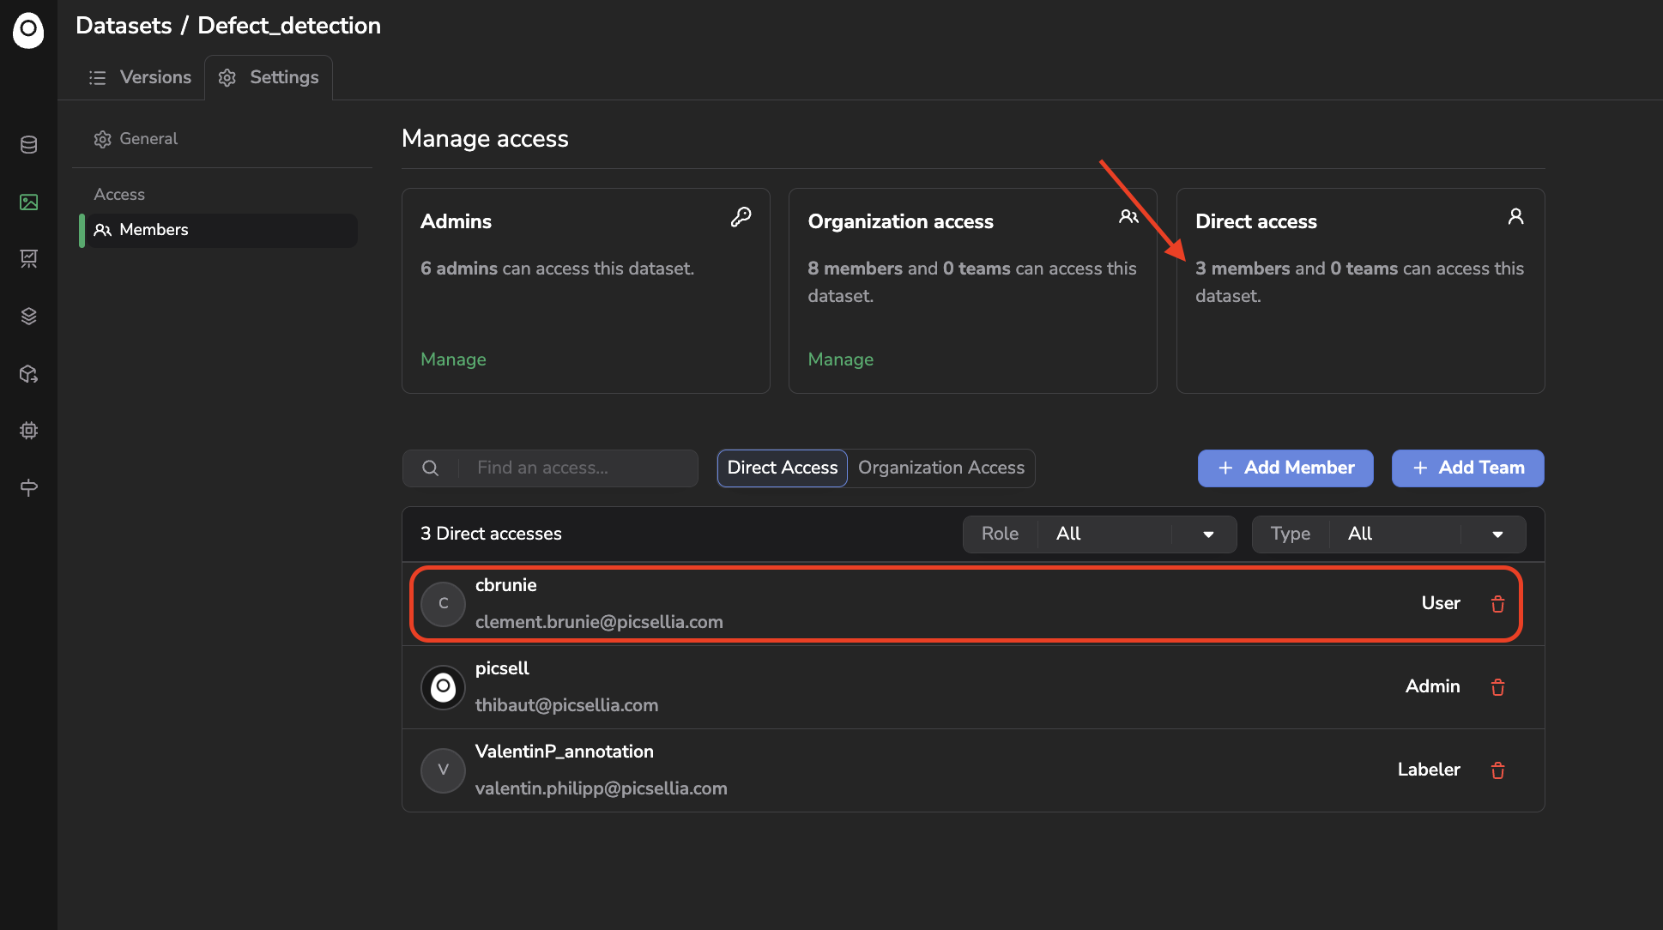
Task: Delete cbrunie's access with trash icon
Action: pyautogui.click(x=1497, y=604)
